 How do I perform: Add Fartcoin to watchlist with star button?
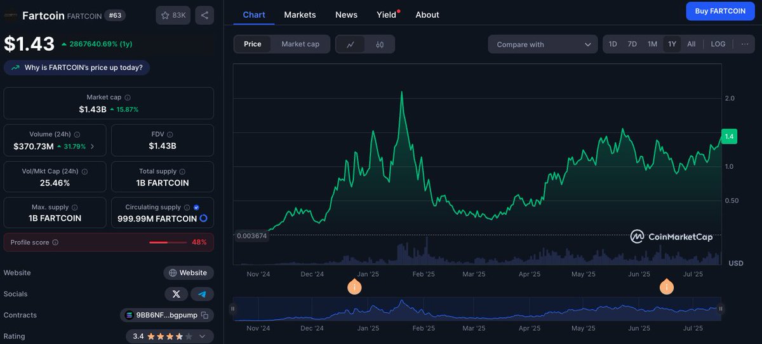click(x=173, y=15)
